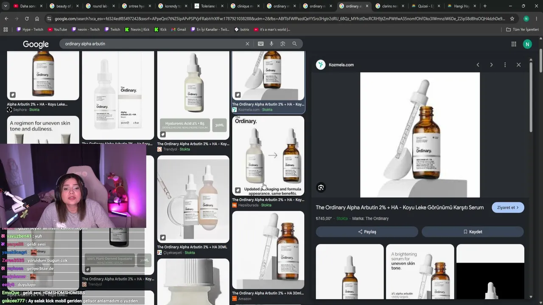Search inside preview image with Lens

pyautogui.click(x=321, y=188)
